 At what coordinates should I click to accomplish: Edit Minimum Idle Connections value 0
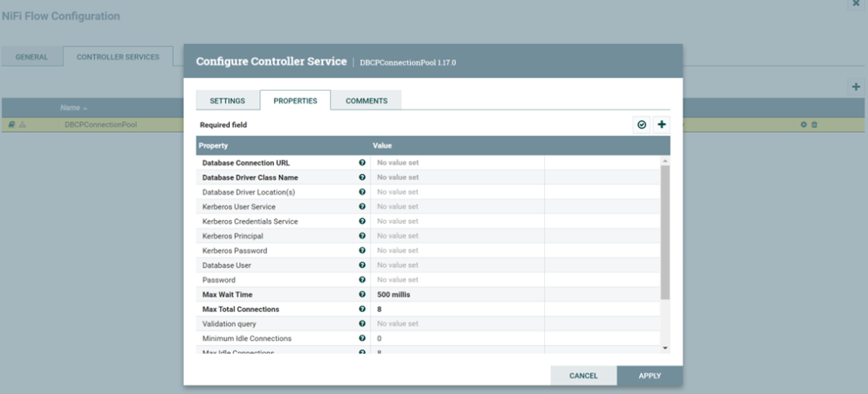click(x=458, y=338)
